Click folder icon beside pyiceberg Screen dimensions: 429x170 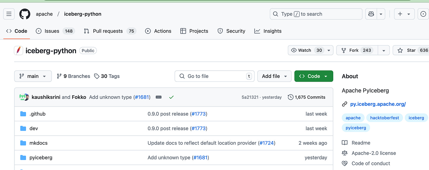[23, 158]
